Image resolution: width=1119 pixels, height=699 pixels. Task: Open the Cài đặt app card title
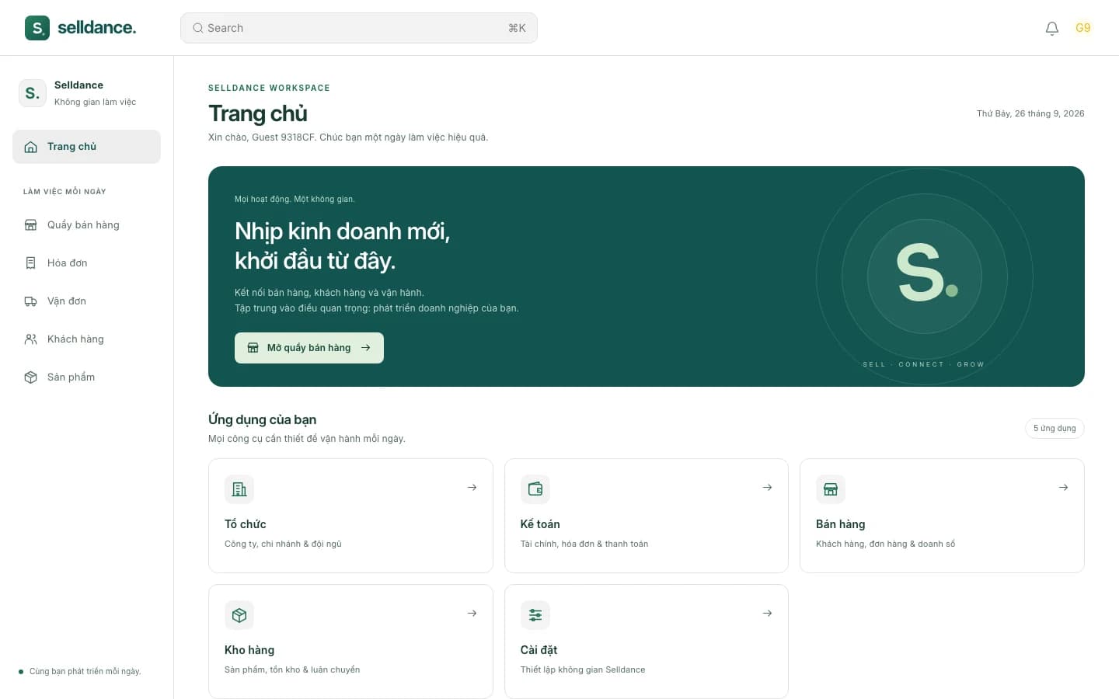point(539,650)
